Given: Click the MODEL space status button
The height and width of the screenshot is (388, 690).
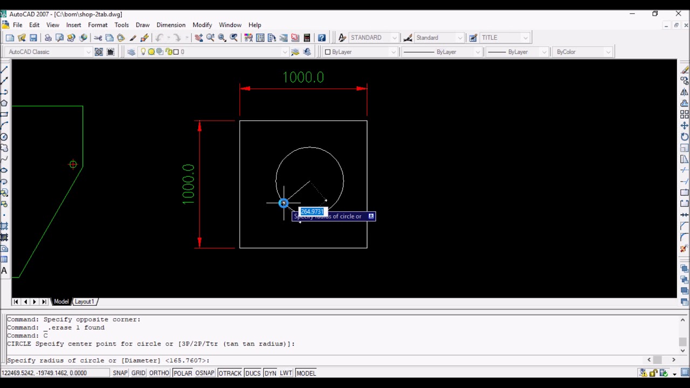Looking at the screenshot, I should [306, 373].
